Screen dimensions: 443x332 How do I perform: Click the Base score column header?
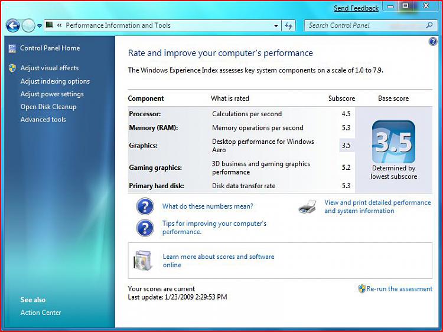pos(393,98)
